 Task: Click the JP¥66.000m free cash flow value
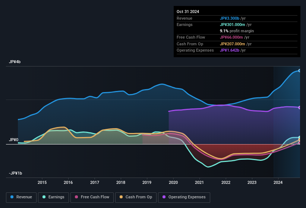pos(231,37)
